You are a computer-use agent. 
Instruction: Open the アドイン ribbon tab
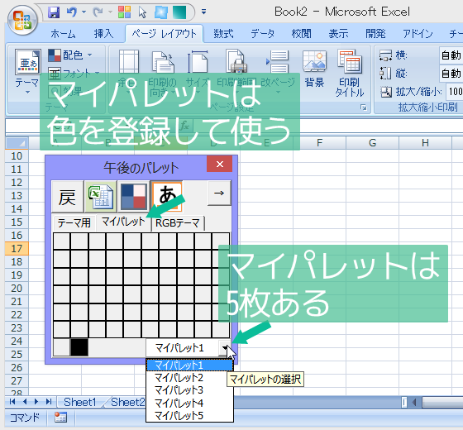(418, 33)
